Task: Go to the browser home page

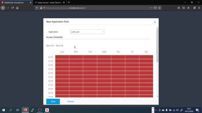Action: coord(17,8)
